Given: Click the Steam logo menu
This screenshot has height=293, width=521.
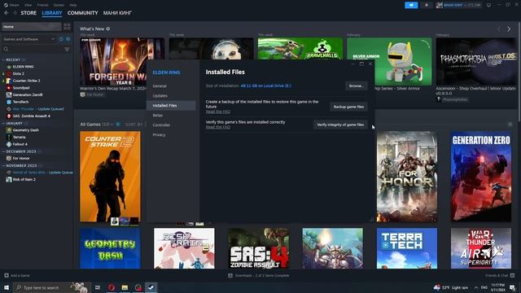Looking at the screenshot, I should pos(11,5).
